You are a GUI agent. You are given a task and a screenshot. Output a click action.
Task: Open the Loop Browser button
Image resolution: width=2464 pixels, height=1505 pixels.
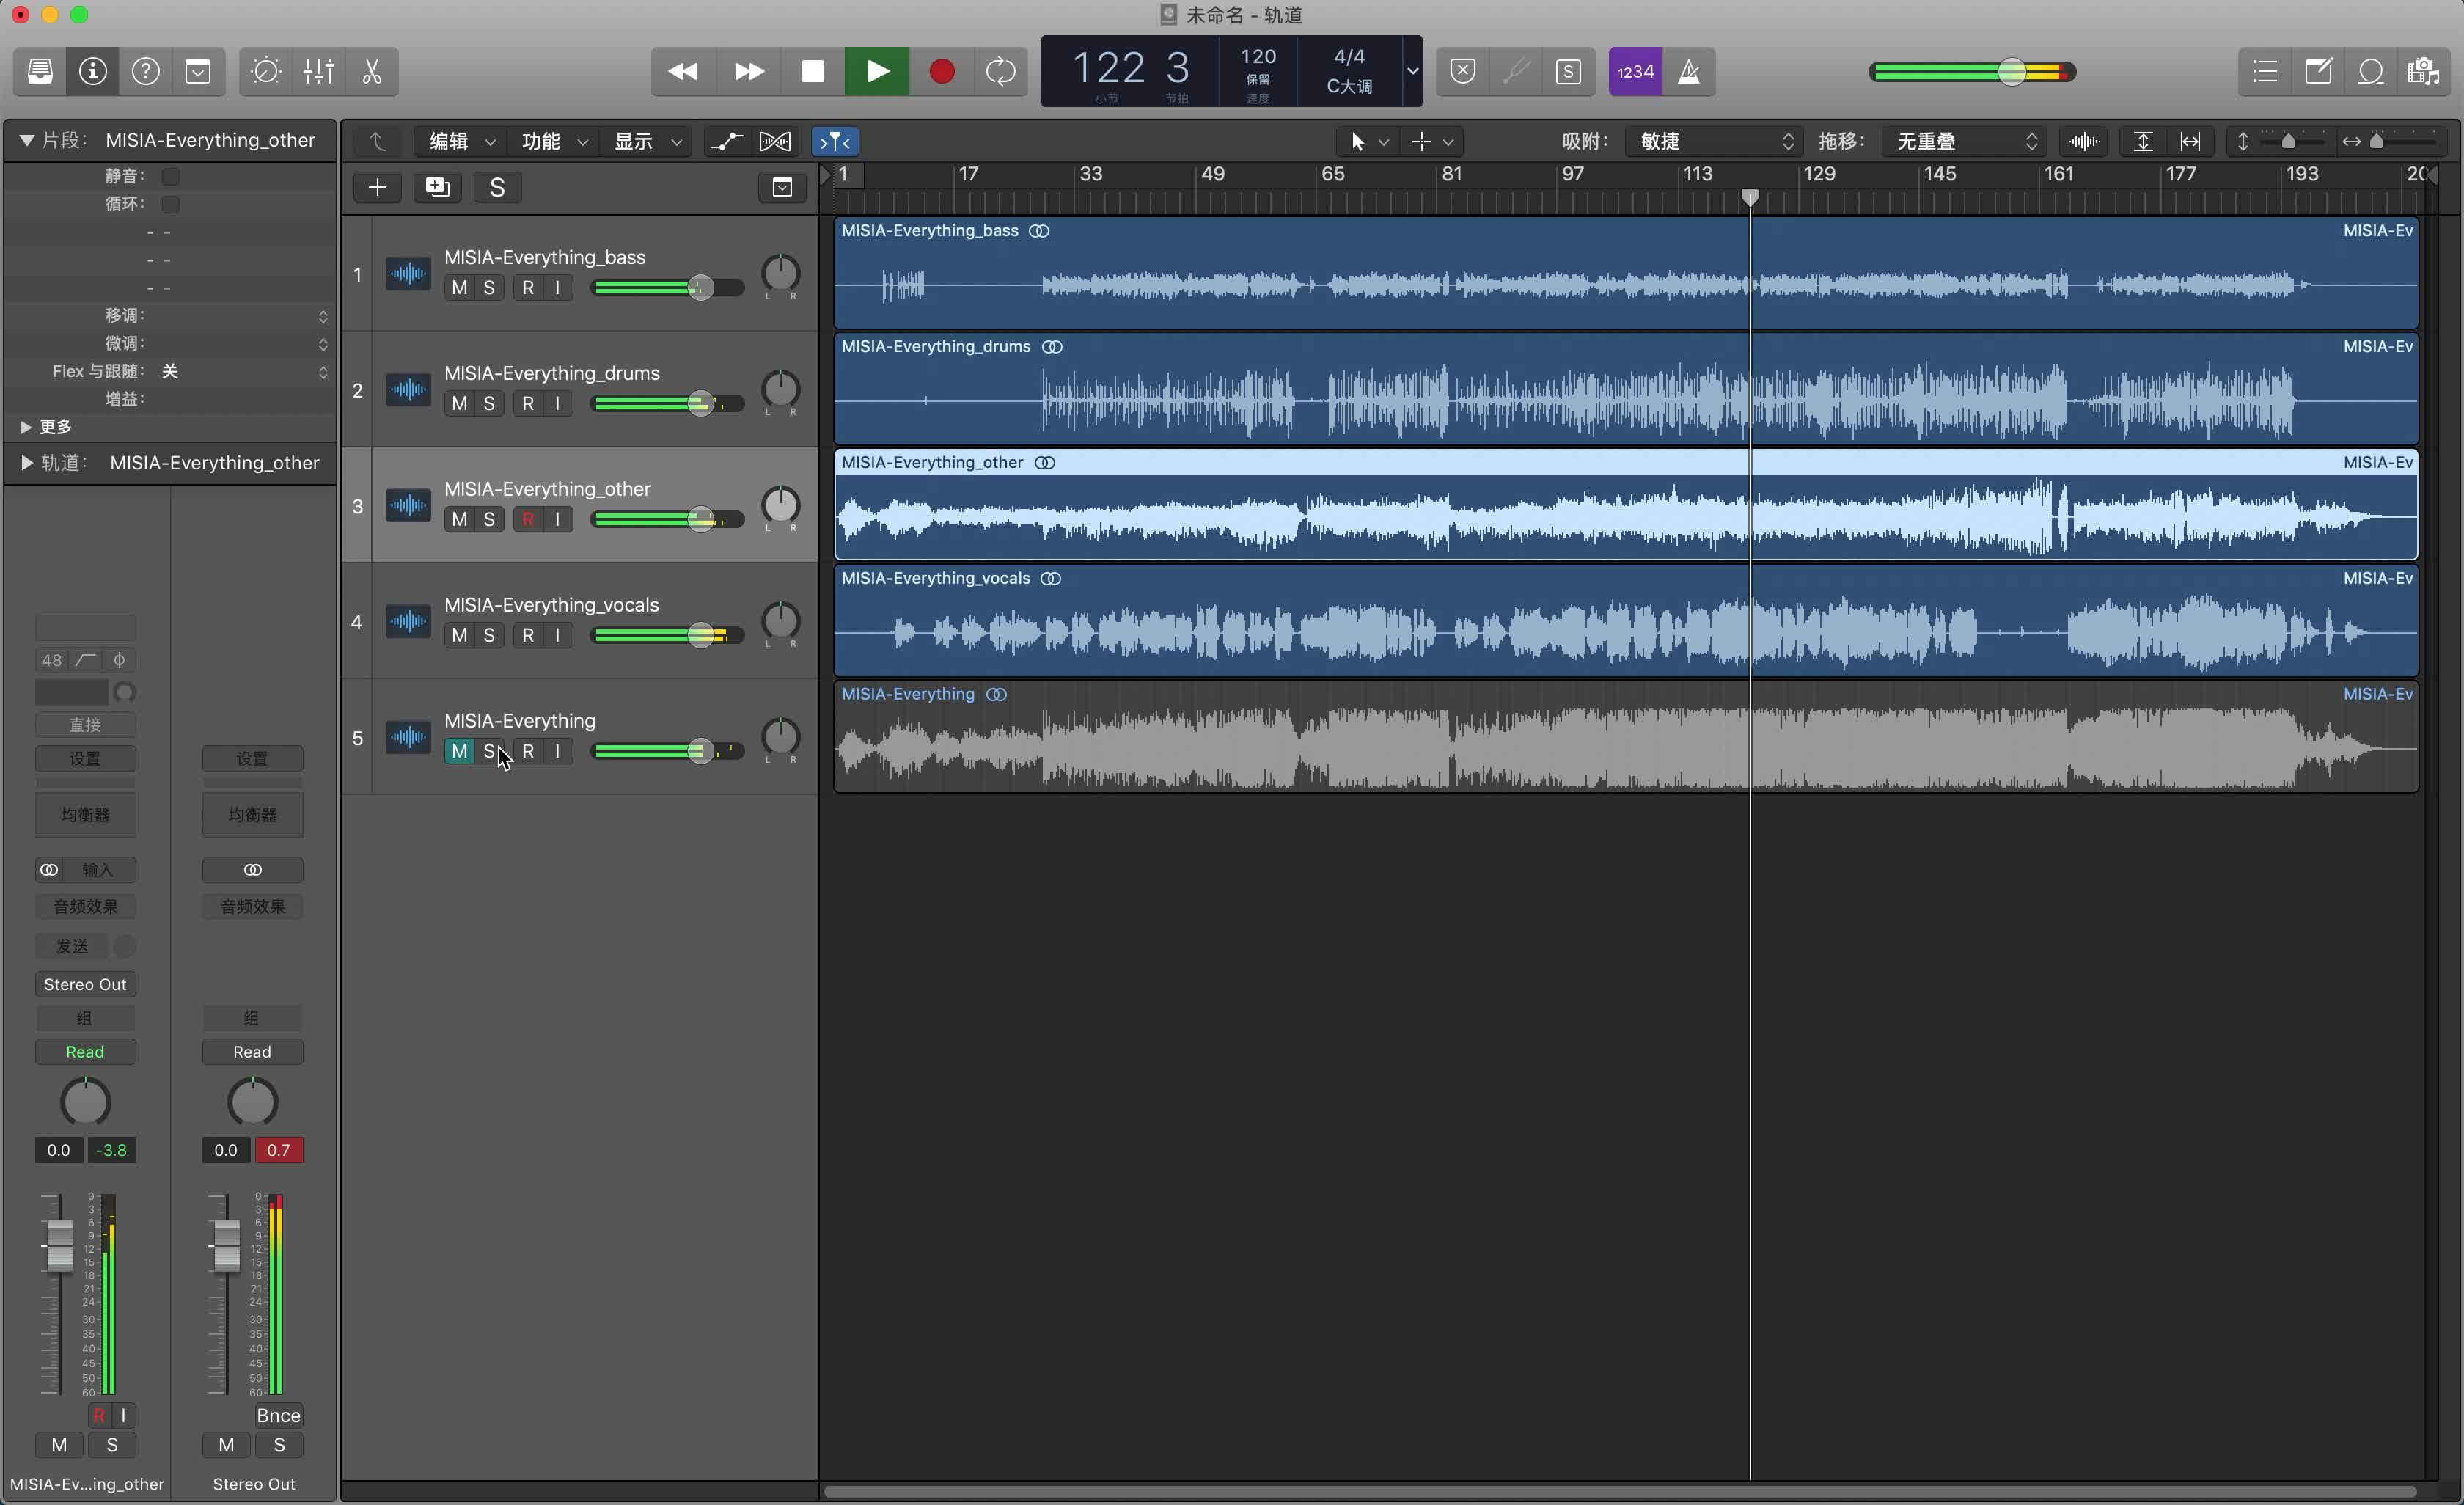(x=2371, y=71)
